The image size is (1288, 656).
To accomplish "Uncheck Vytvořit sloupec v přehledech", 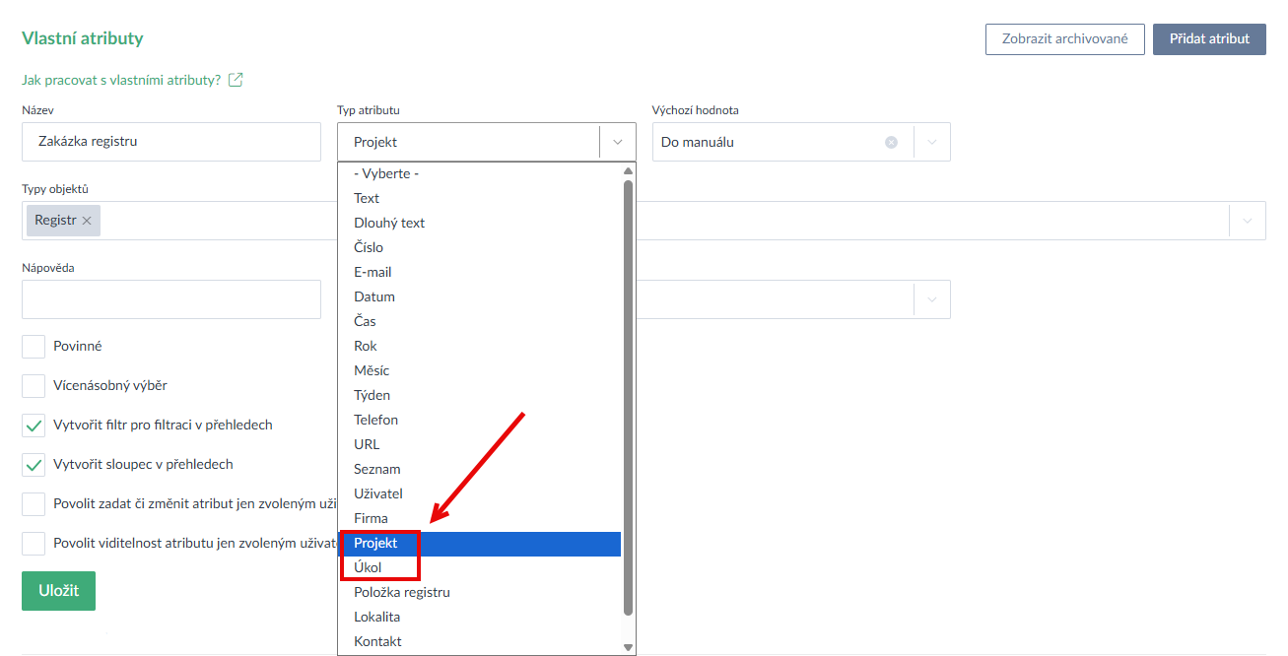I will (x=34, y=465).
